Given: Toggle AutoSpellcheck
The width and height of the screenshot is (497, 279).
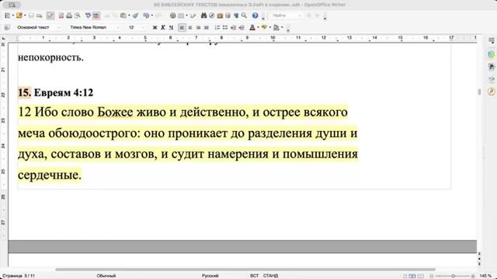Looking at the screenshot, I should pos(96,15).
